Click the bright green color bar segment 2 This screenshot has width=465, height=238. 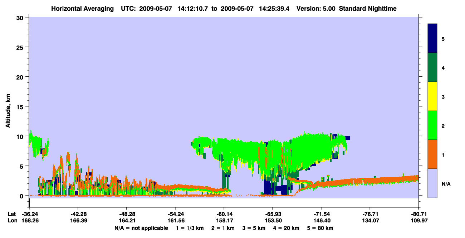[432, 125]
